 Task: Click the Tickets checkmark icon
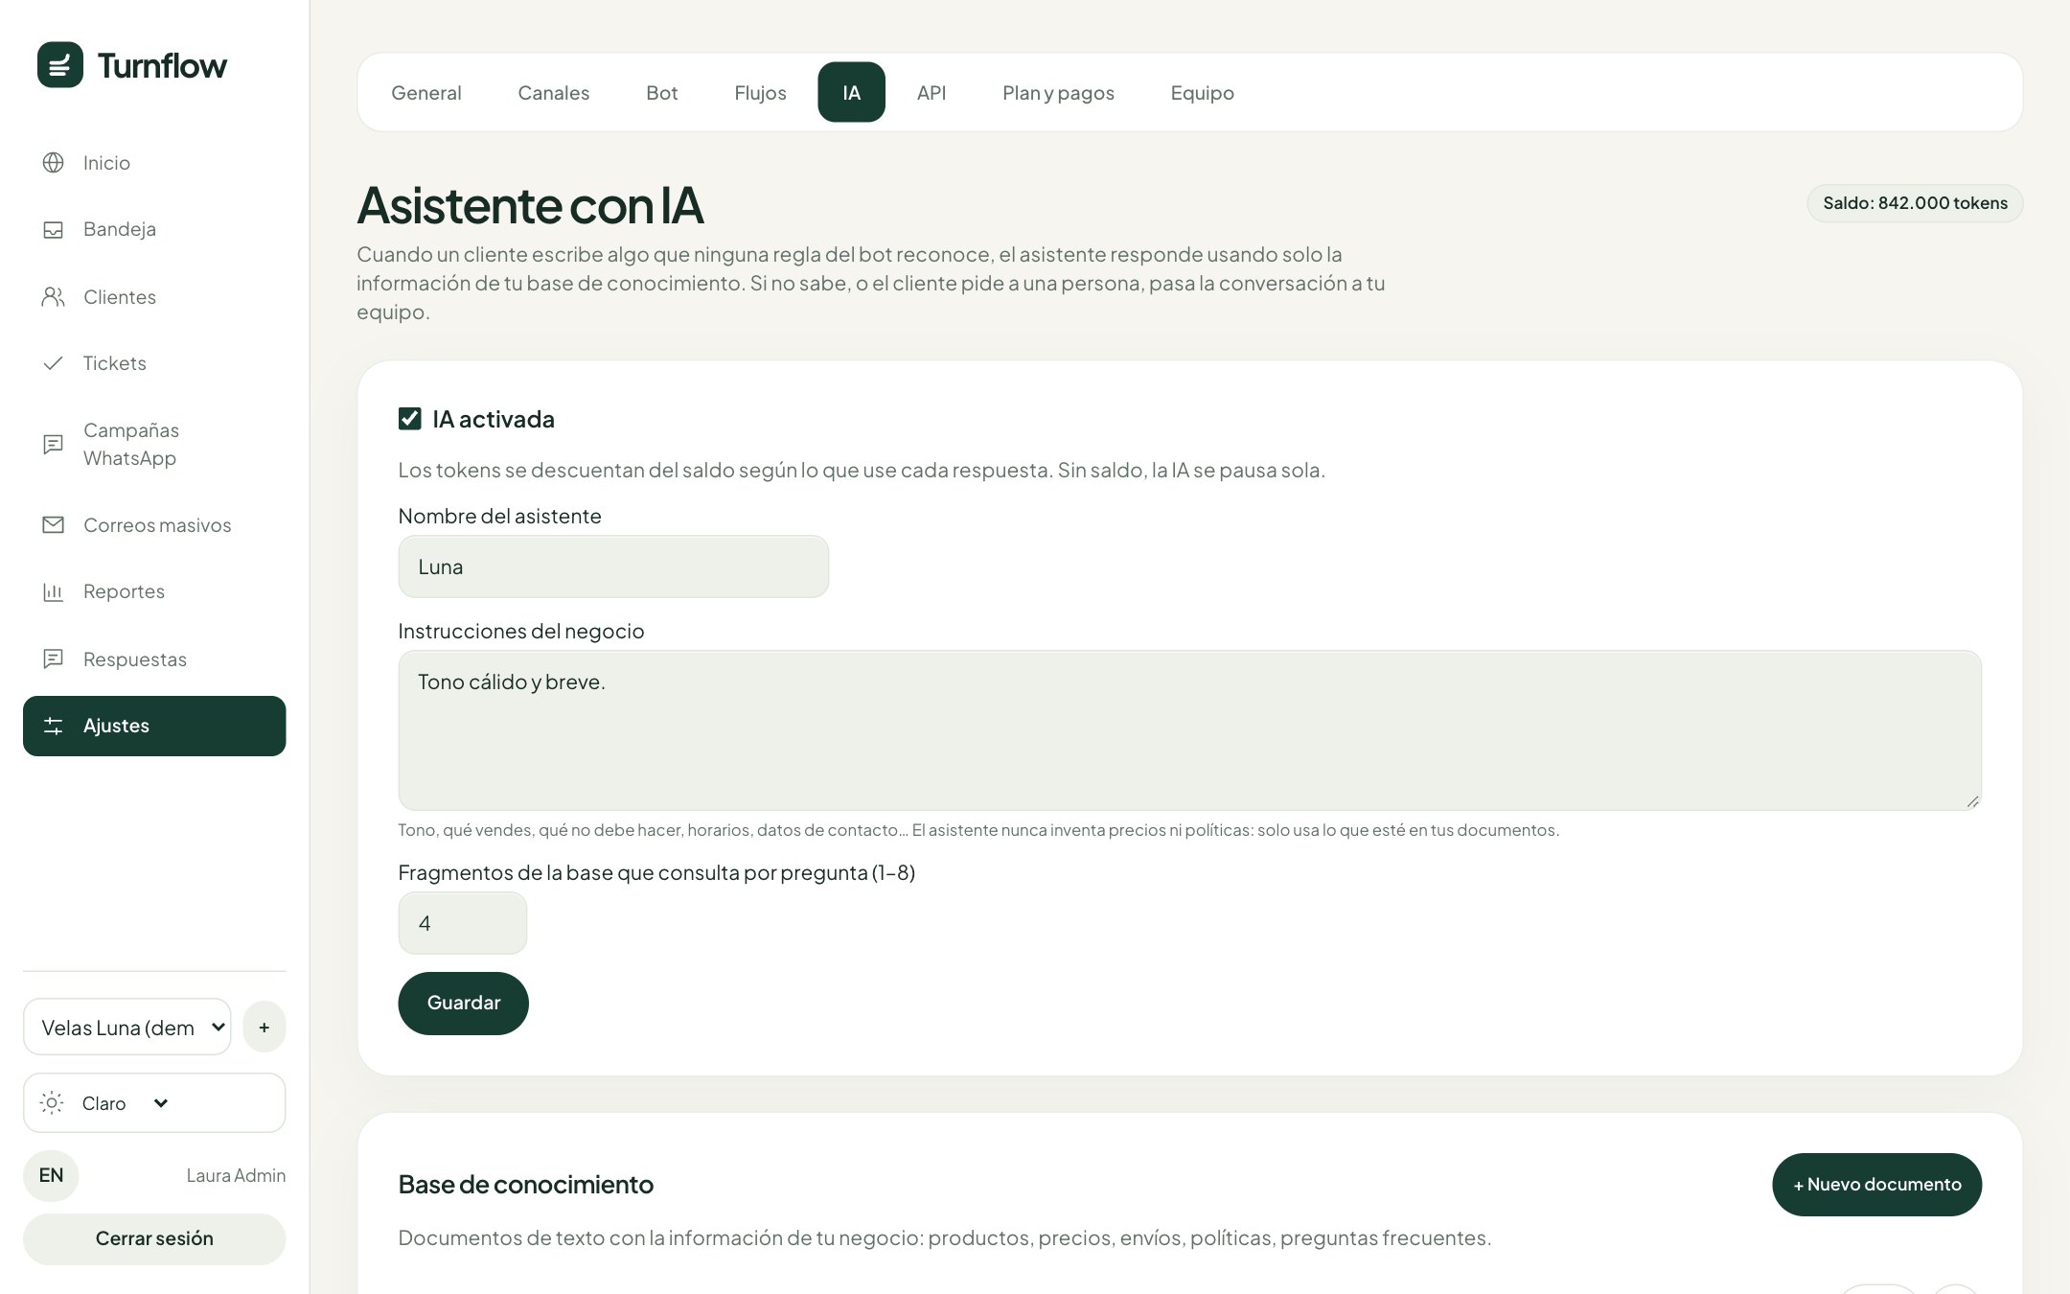point(54,363)
